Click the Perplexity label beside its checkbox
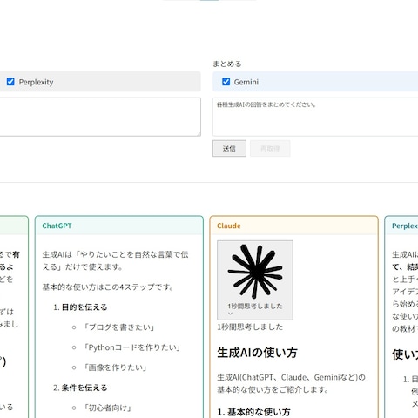The height and width of the screenshot is (418, 418). 36,82
